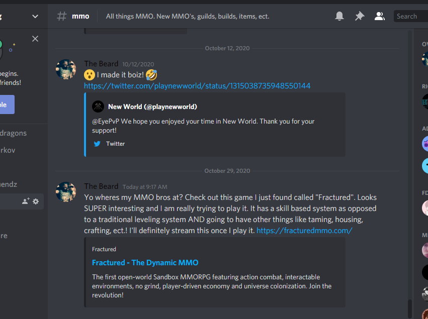This screenshot has height=319, width=428.
Task: Open the fracturedmmo.com link
Action: point(304,231)
